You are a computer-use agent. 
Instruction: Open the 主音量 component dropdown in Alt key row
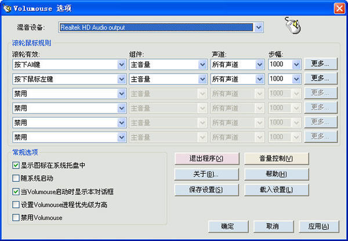[x=168, y=64]
